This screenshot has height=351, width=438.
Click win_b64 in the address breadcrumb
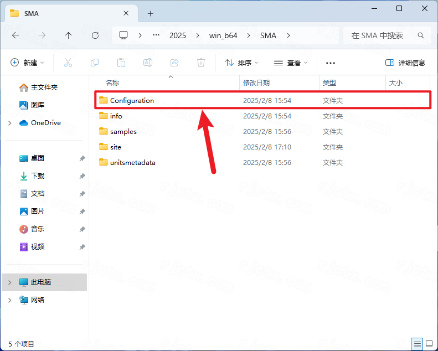point(223,35)
